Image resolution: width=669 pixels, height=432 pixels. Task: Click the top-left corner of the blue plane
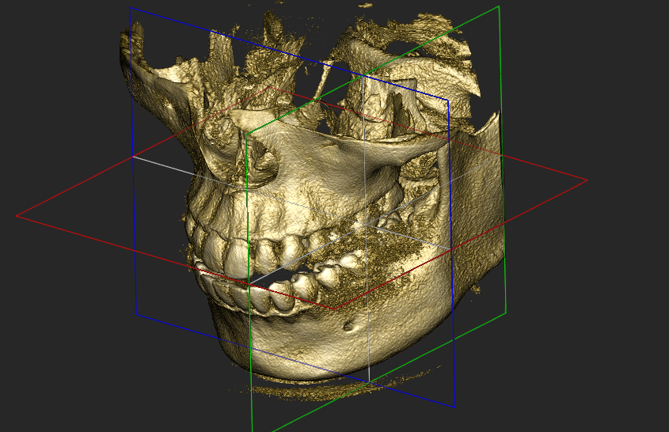tap(130, 9)
